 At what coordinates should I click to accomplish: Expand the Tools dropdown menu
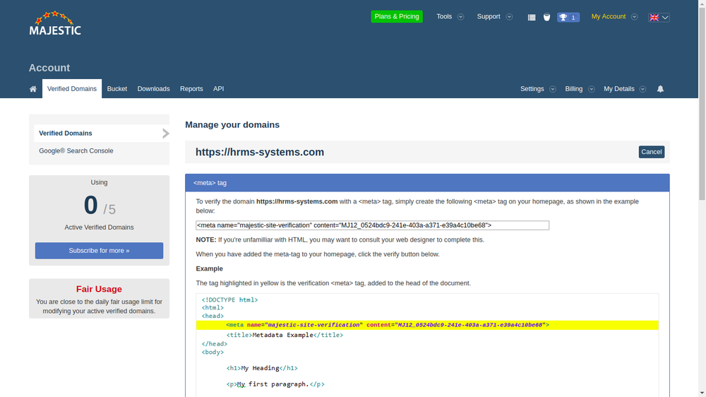coord(450,17)
